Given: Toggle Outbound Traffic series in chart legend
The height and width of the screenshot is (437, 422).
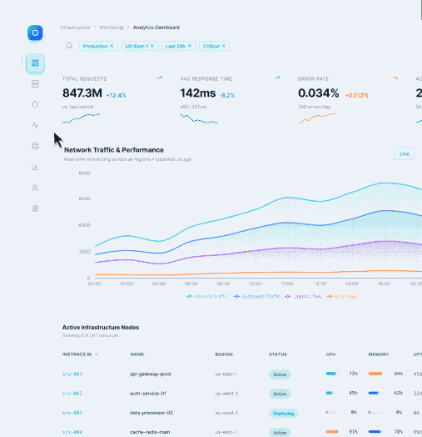Looking at the screenshot, I should coord(256,297).
